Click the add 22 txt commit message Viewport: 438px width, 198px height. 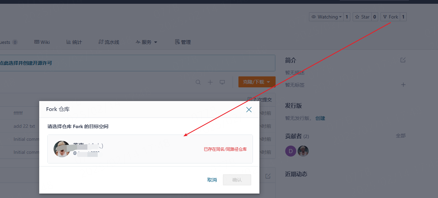coord(24,126)
